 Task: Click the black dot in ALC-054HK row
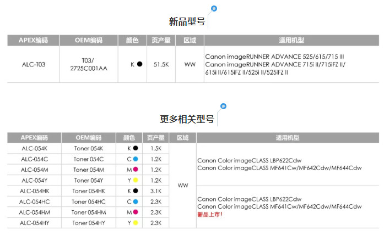click(x=136, y=191)
